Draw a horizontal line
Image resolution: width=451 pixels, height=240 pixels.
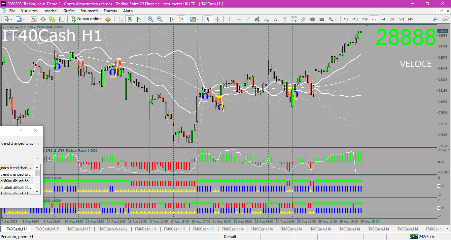point(239,19)
